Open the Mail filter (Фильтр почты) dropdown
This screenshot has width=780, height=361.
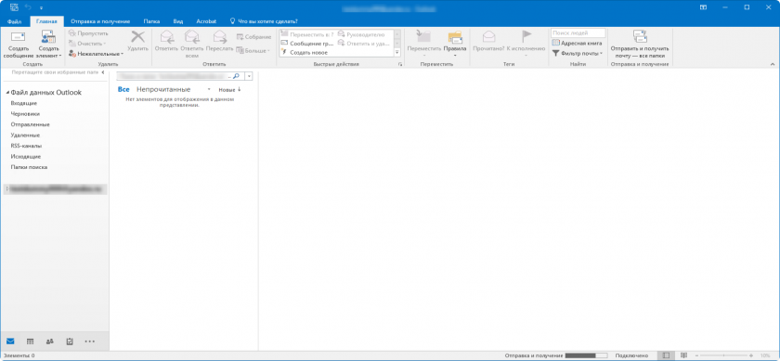click(x=577, y=53)
